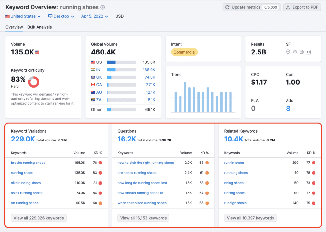326x232 pixels.
Task: Open the United States country dropdown
Action: click(23, 16)
